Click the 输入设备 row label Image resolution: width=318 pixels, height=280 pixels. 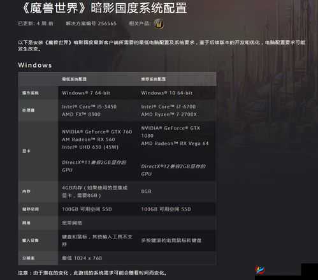click(x=31, y=240)
